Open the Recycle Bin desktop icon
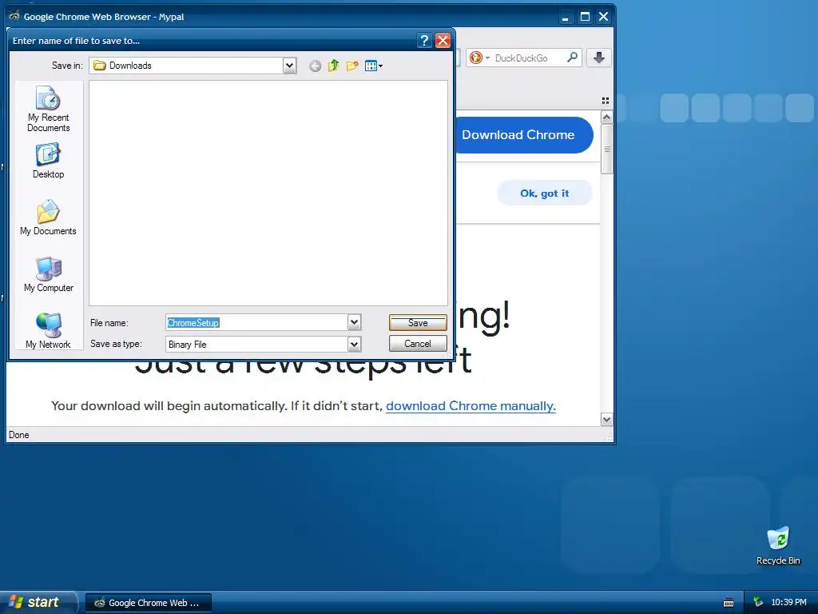The image size is (818, 614). pyautogui.click(x=778, y=545)
